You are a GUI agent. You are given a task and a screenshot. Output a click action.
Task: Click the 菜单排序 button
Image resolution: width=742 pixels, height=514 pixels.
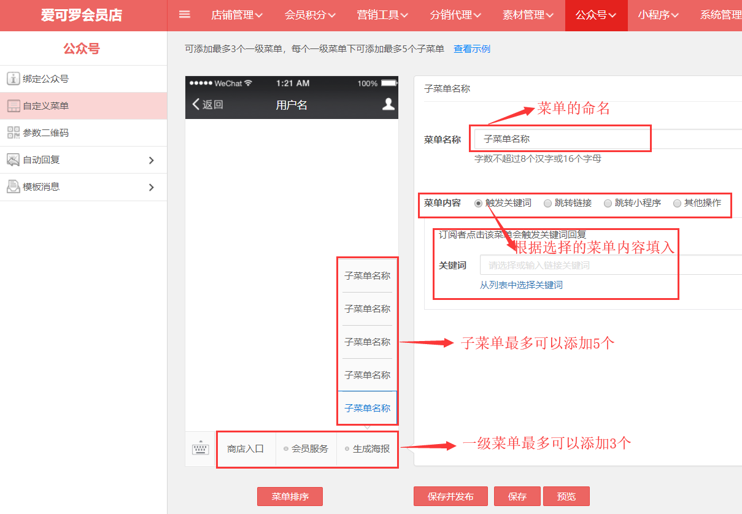pos(290,497)
